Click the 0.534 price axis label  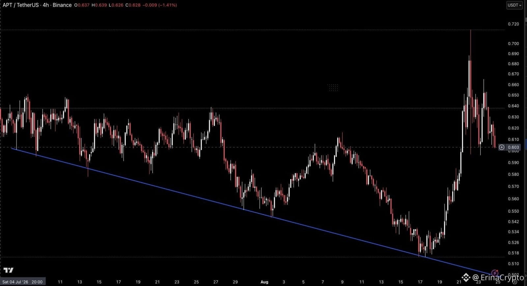point(513,232)
